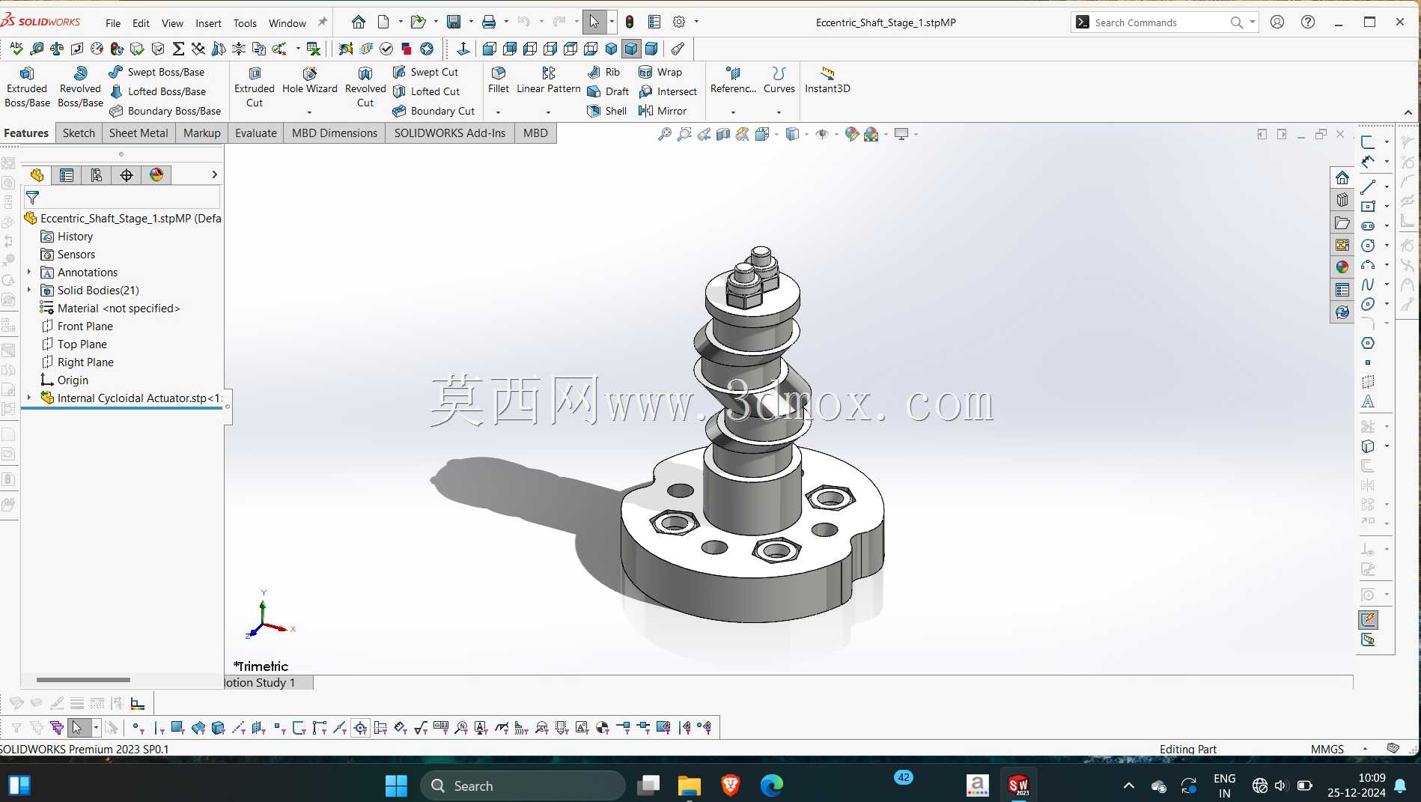1421x802 pixels.
Task: Click the Home icon in quick access bar
Action: point(359,22)
